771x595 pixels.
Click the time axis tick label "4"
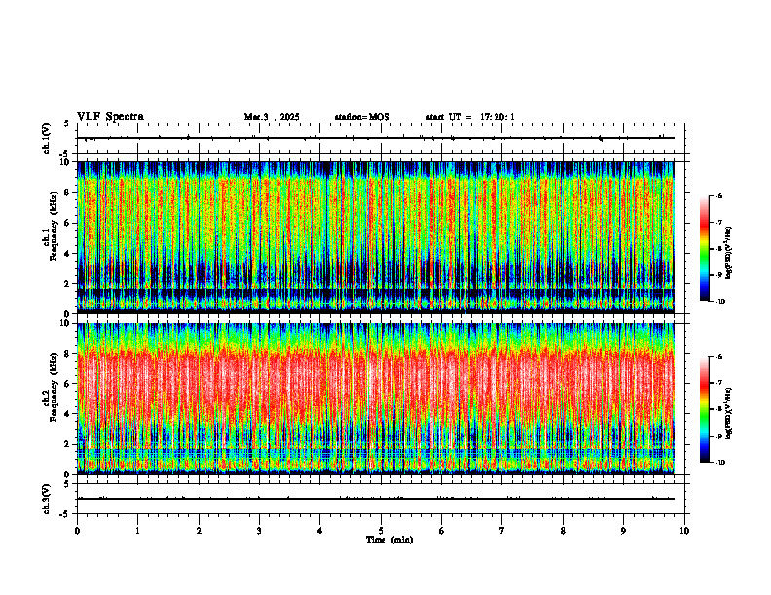[320, 531]
